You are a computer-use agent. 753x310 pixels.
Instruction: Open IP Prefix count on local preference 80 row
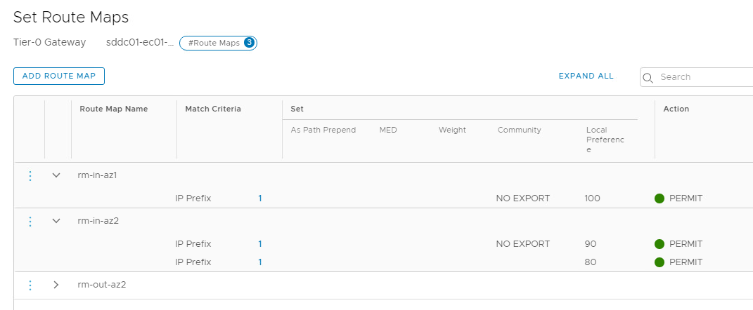click(x=260, y=262)
